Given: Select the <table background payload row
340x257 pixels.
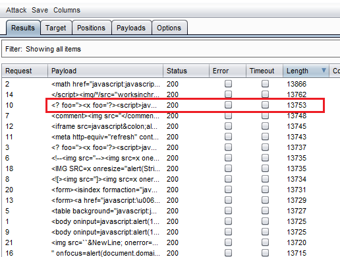Looking at the screenshot, I should [104, 211].
